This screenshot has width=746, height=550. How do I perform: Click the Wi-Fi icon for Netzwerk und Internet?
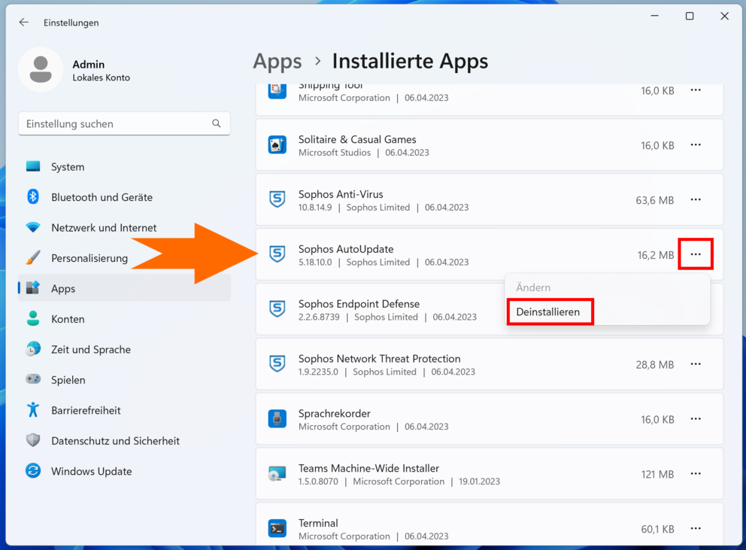click(33, 227)
